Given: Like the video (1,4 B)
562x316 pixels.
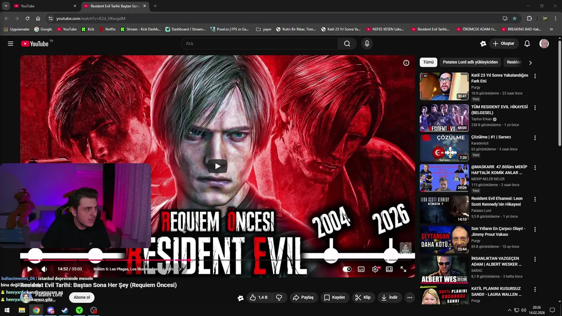Looking at the screenshot, I should click(259, 297).
